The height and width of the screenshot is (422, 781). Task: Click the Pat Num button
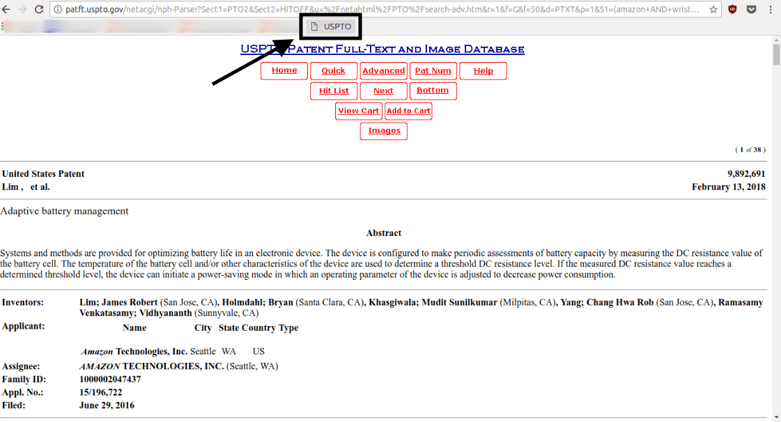[x=433, y=70]
